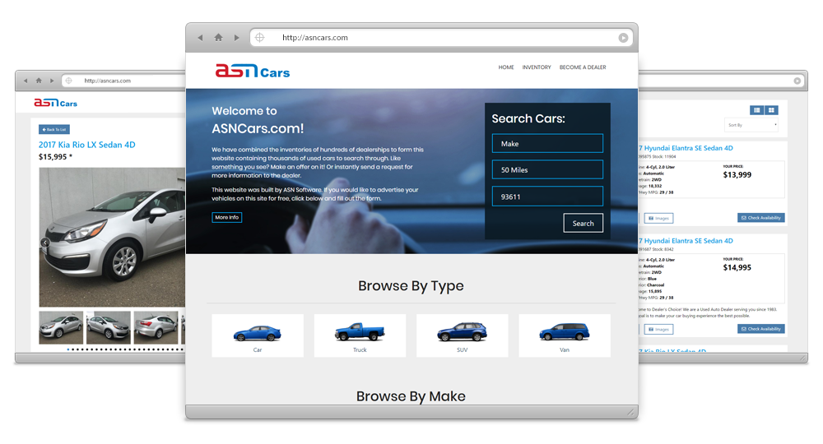Viewport: 823px width, 444px height.
Task: Open the Hyundai Elantra listing priced $14,995
Action: 686,241
